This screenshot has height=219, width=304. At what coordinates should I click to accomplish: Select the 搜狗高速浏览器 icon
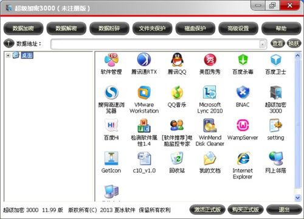[x=111, y=92]
